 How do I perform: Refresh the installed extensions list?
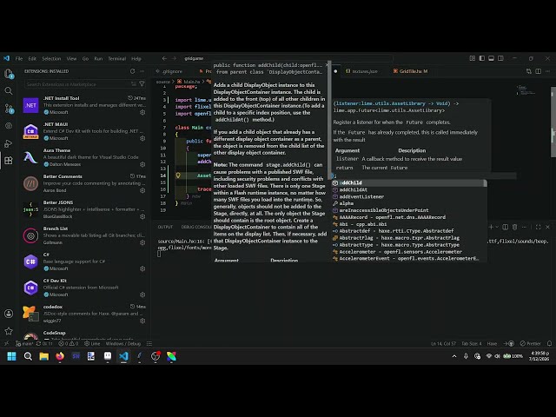click(132, 71)
